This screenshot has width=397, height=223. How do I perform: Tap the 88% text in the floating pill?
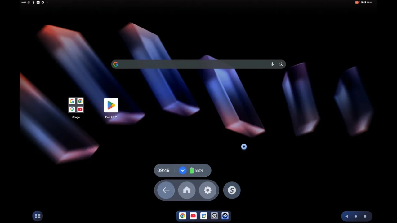click(199, 170)
